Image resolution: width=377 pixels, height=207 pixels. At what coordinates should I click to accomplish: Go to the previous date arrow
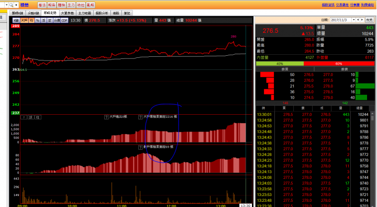358,20
